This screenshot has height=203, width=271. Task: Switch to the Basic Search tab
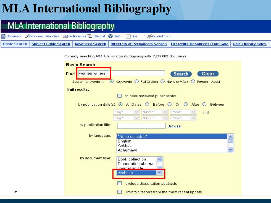point(15,44)
